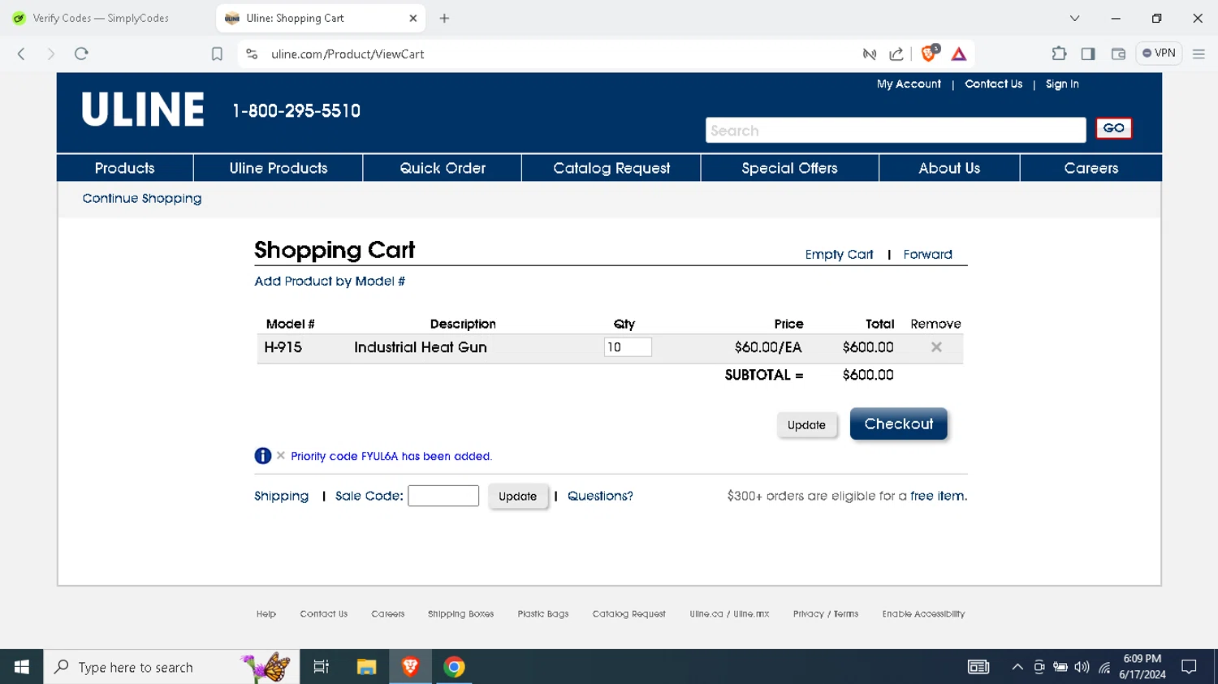The width and height of the screenshot is (1218, 684).
Task: Click the Industrial Heat Gun description
Action: 421,347
